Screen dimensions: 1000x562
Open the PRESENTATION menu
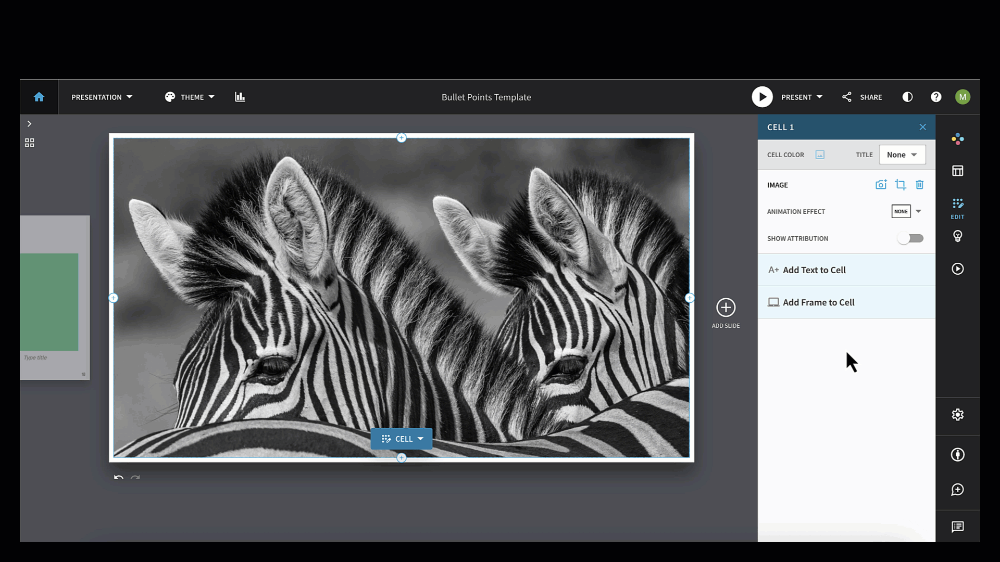102,97
